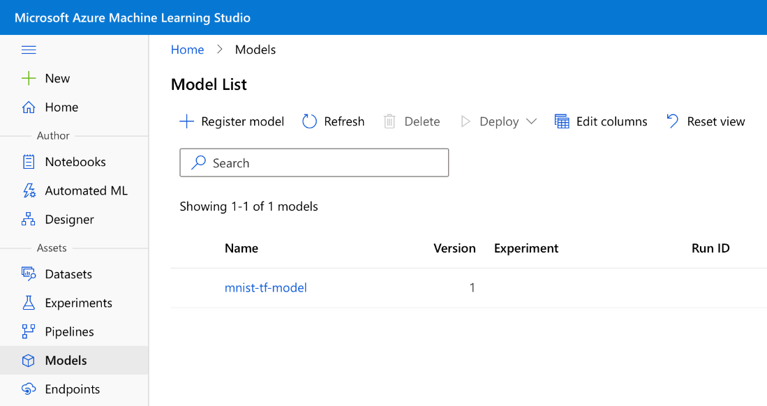
Task: Click Register model button
Action: [232, 121]
